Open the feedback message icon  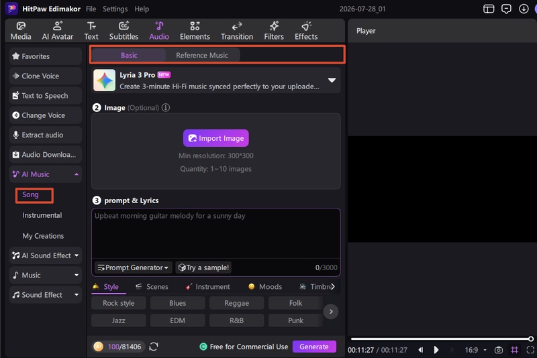coord(506,9)
